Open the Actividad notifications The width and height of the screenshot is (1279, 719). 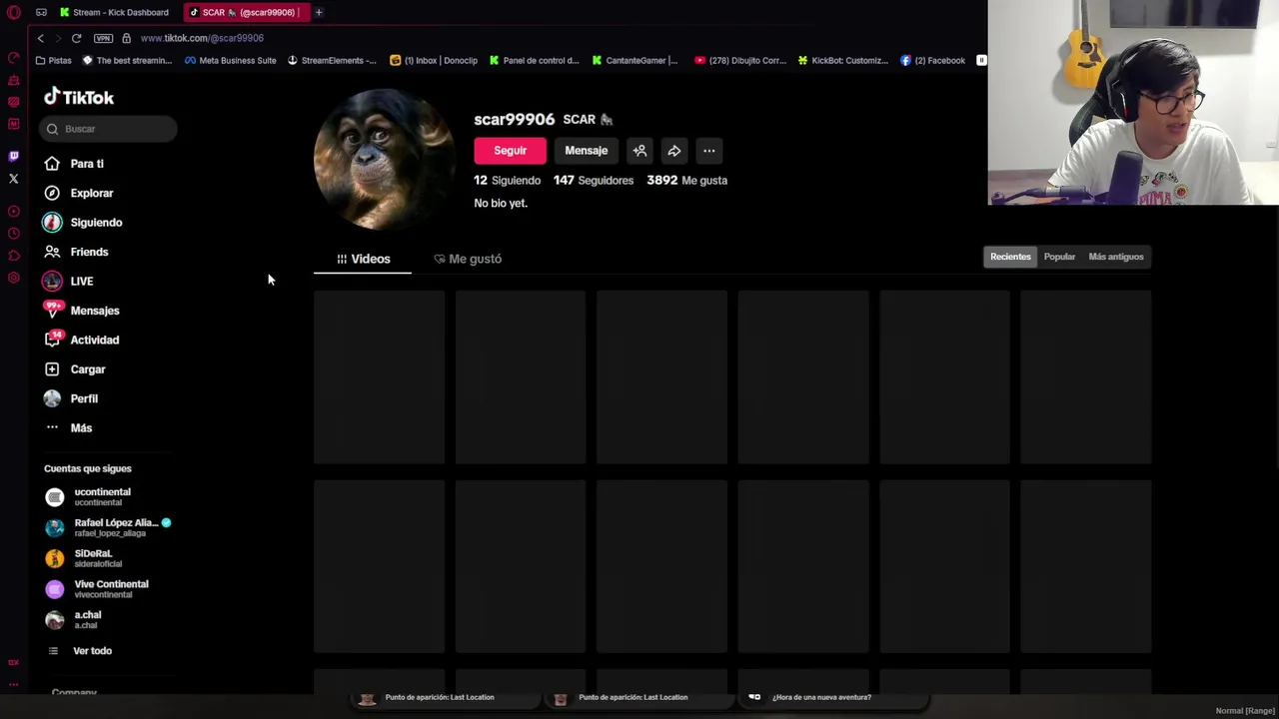[x=81, y=340]
